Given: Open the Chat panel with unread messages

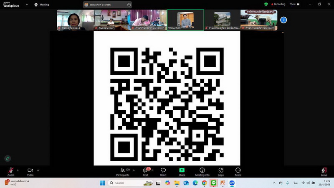Looking at the screenshot, I should click(x=146, y=172).
